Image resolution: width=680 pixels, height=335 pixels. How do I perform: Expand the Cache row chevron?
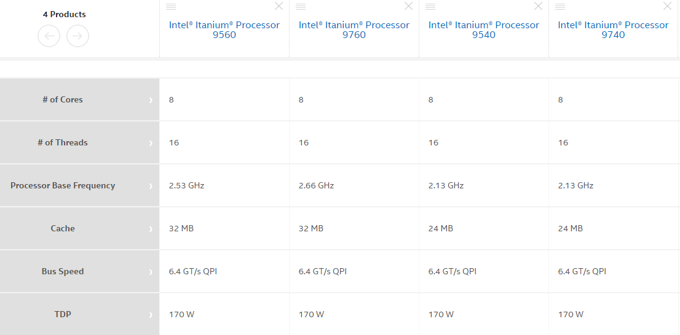point(151,229)
